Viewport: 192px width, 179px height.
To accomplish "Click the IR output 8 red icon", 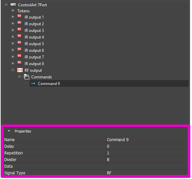I will click(x=19, y=62).
